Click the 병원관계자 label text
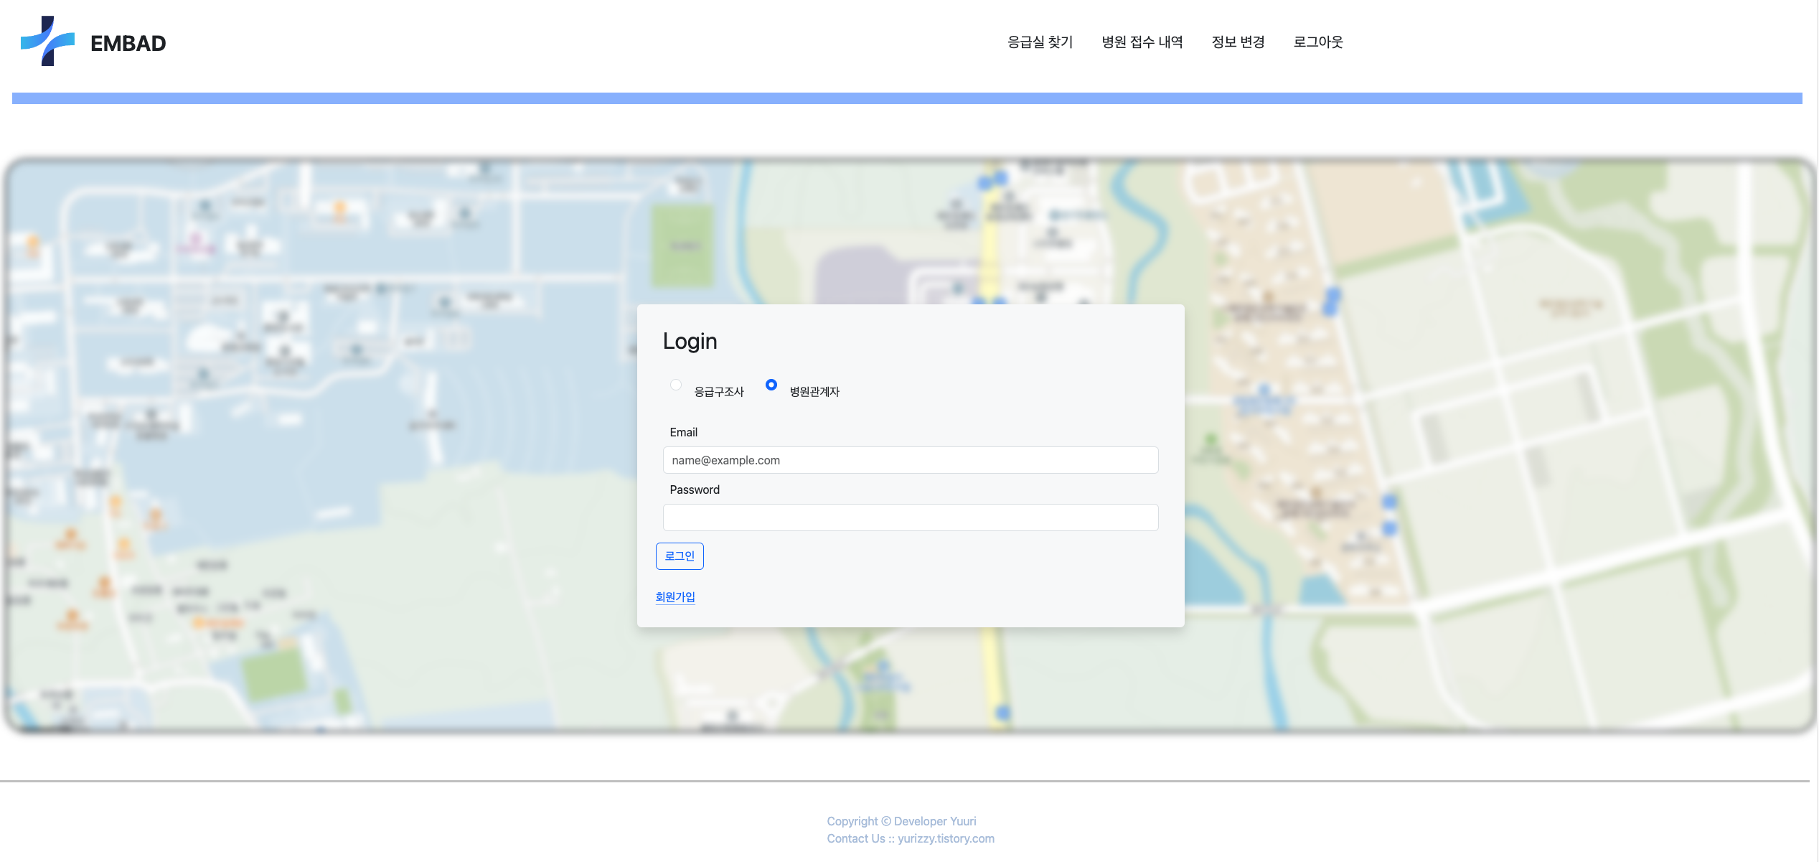Image resolution: width=1819 pixels, height=862 pixels. pos(814,392)
